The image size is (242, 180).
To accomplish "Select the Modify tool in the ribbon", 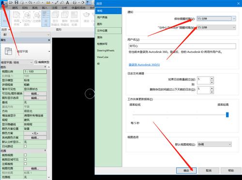I will point(5,18).
